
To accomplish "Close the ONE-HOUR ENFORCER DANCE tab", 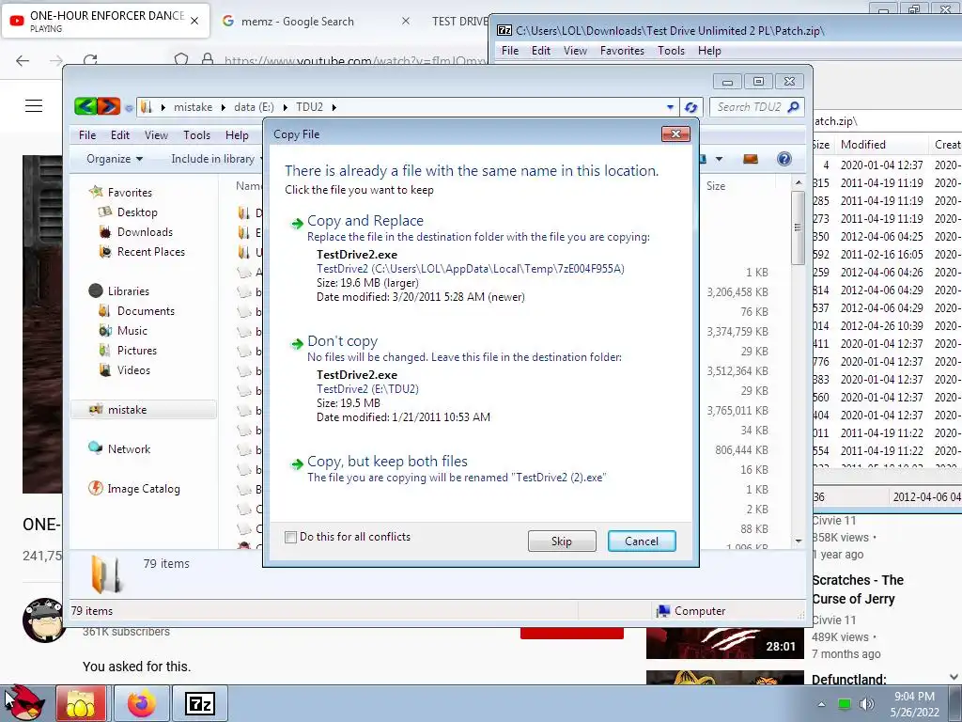I will point(194,21).
